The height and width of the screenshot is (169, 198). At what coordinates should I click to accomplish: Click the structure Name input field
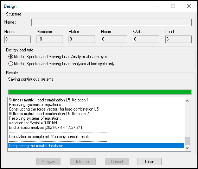(x=111, y=23)
